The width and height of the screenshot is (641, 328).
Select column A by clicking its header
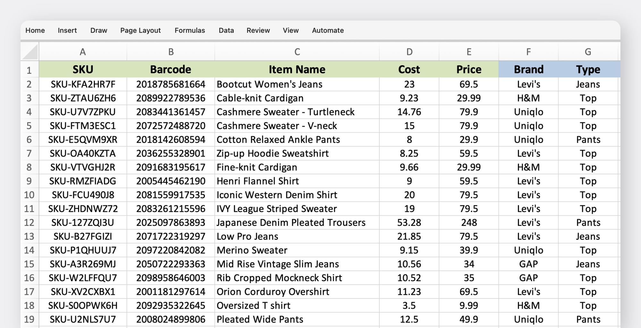point(83,52)
